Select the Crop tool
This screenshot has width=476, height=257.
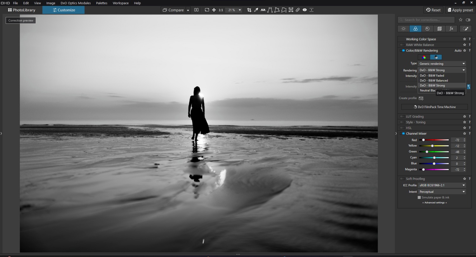coord(249,10)
